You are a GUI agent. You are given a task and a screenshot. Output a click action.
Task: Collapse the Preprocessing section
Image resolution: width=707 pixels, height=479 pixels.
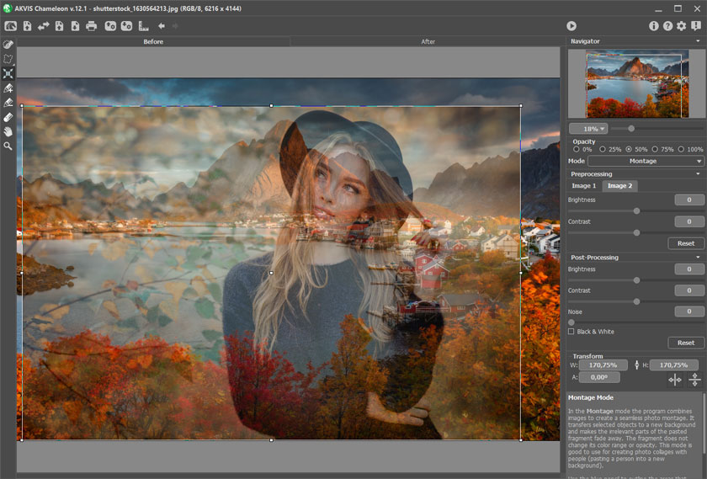pyautogui.click(x=698, y=174)
